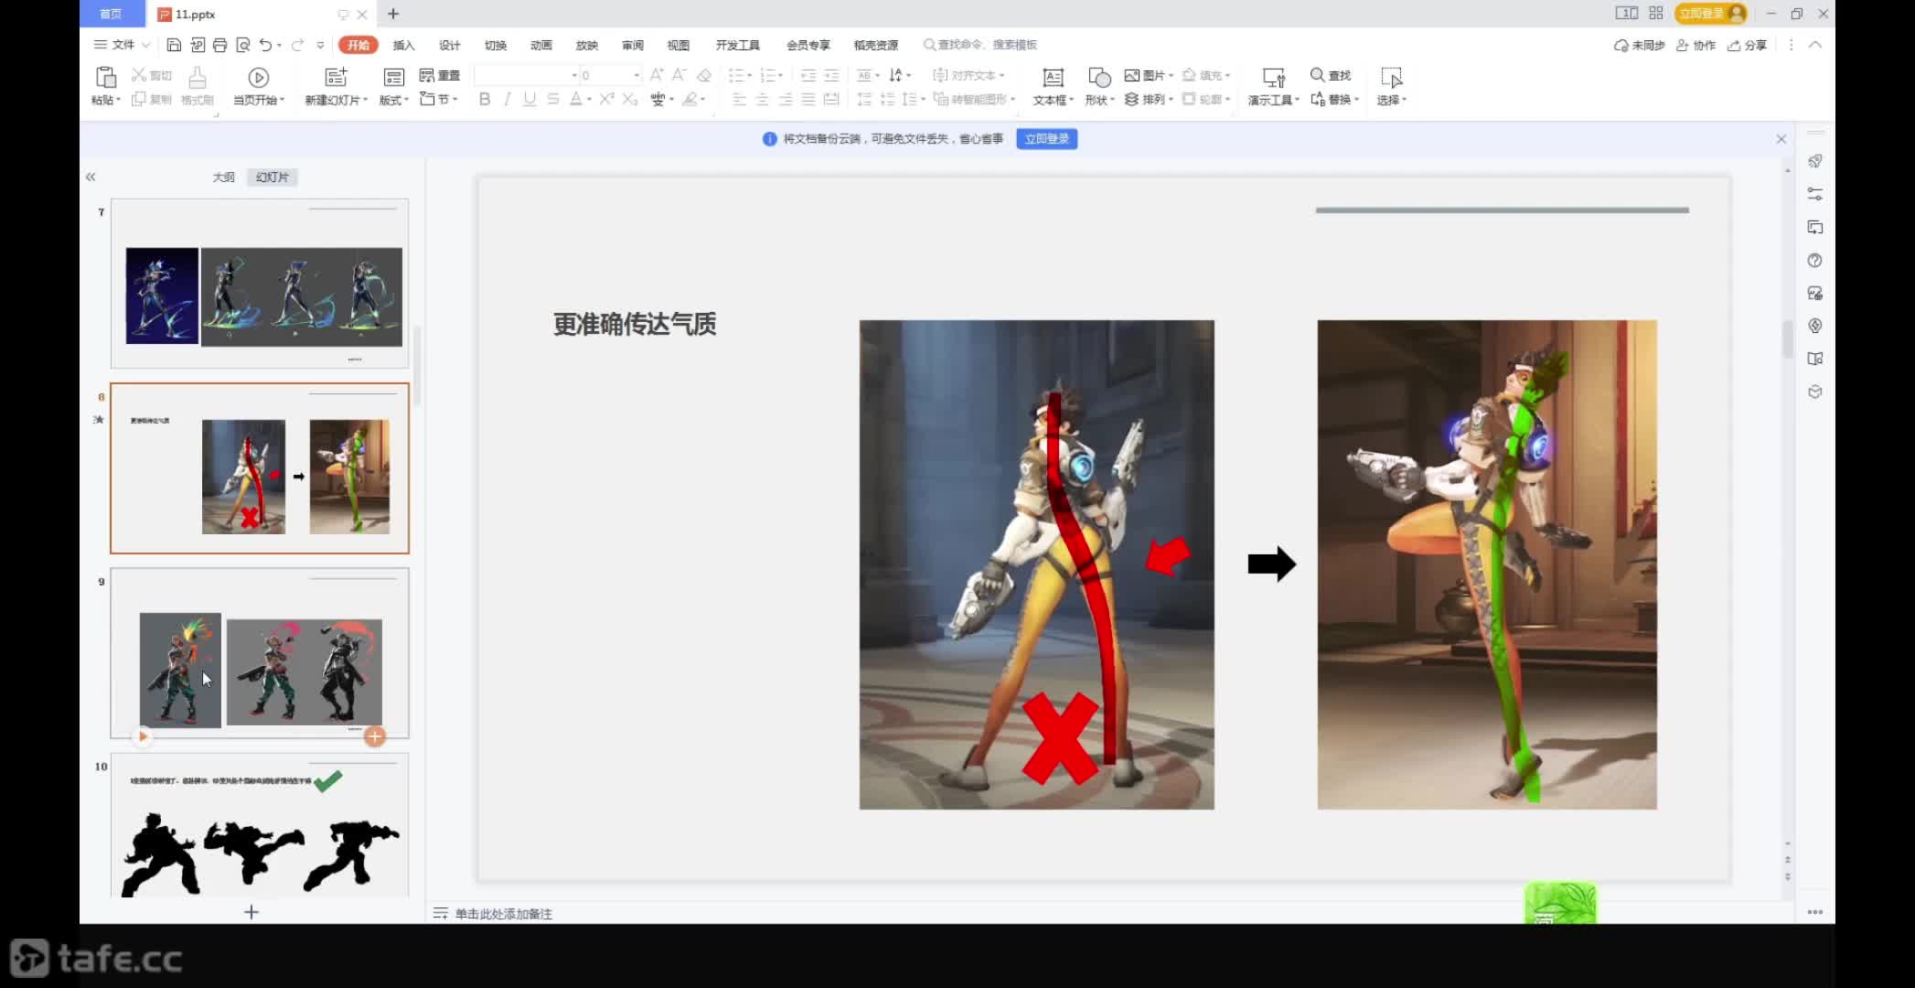Click the rocket icon in right sidebar
Screen dimensions: 1915x988
coord(1815,161)
